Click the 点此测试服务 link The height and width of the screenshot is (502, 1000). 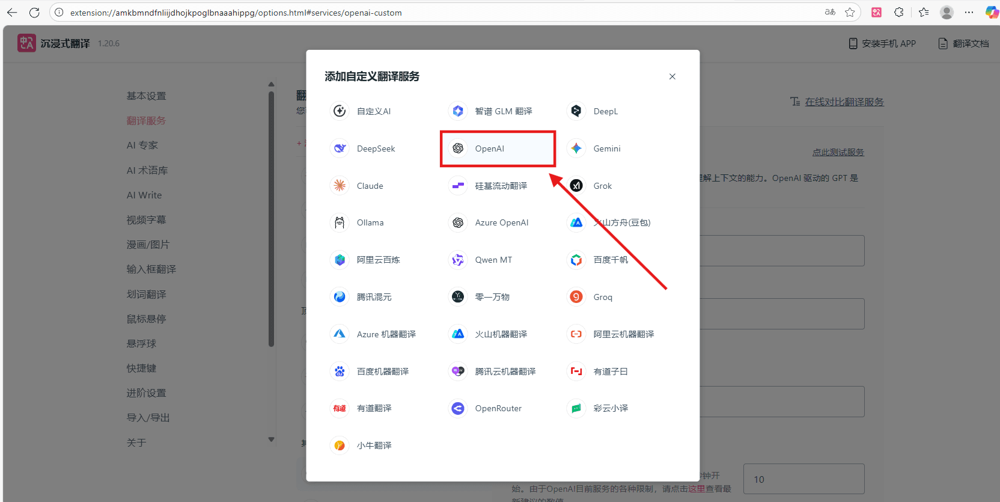pyautogui.click(x=838, y=153)
